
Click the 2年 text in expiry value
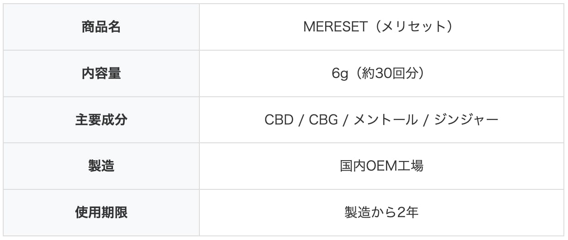click(410, 213)
